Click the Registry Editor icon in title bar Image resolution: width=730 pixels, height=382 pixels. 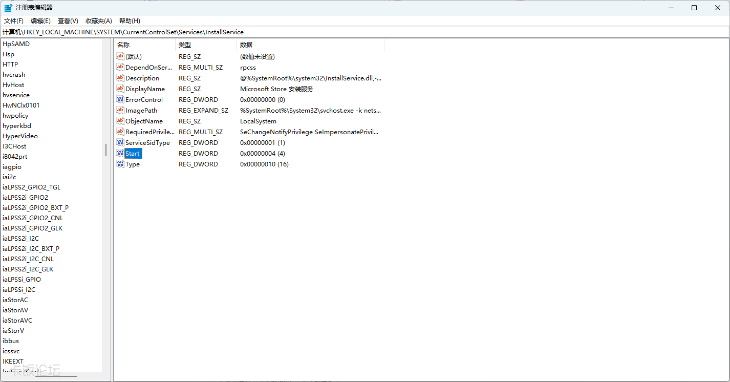pyautogui.click(x=8, y=8)
